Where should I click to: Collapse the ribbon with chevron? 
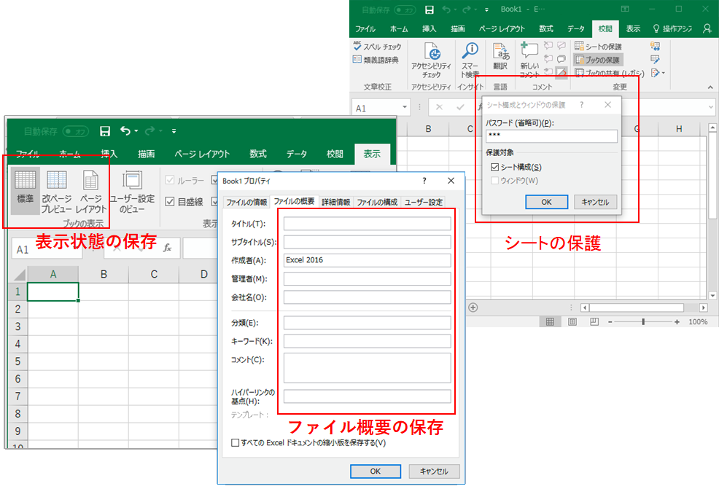[710, 87]
